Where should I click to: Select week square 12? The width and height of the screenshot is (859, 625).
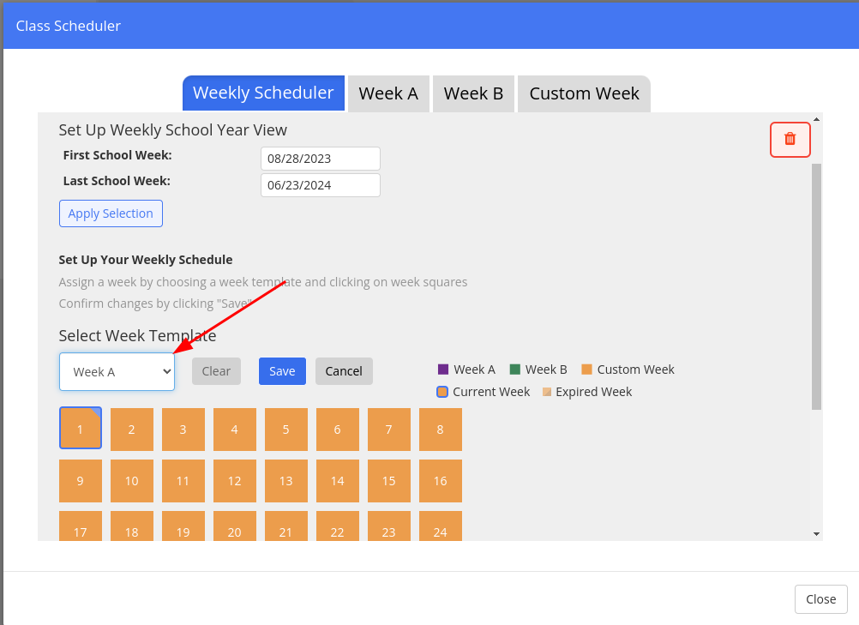[x=235, y=481]
